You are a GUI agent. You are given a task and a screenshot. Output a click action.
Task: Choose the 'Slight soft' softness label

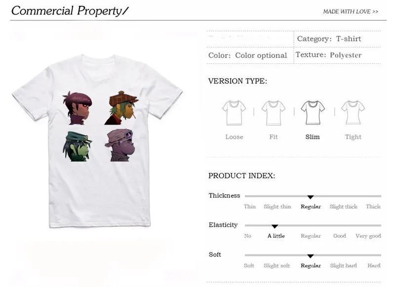tap(276, 266)
